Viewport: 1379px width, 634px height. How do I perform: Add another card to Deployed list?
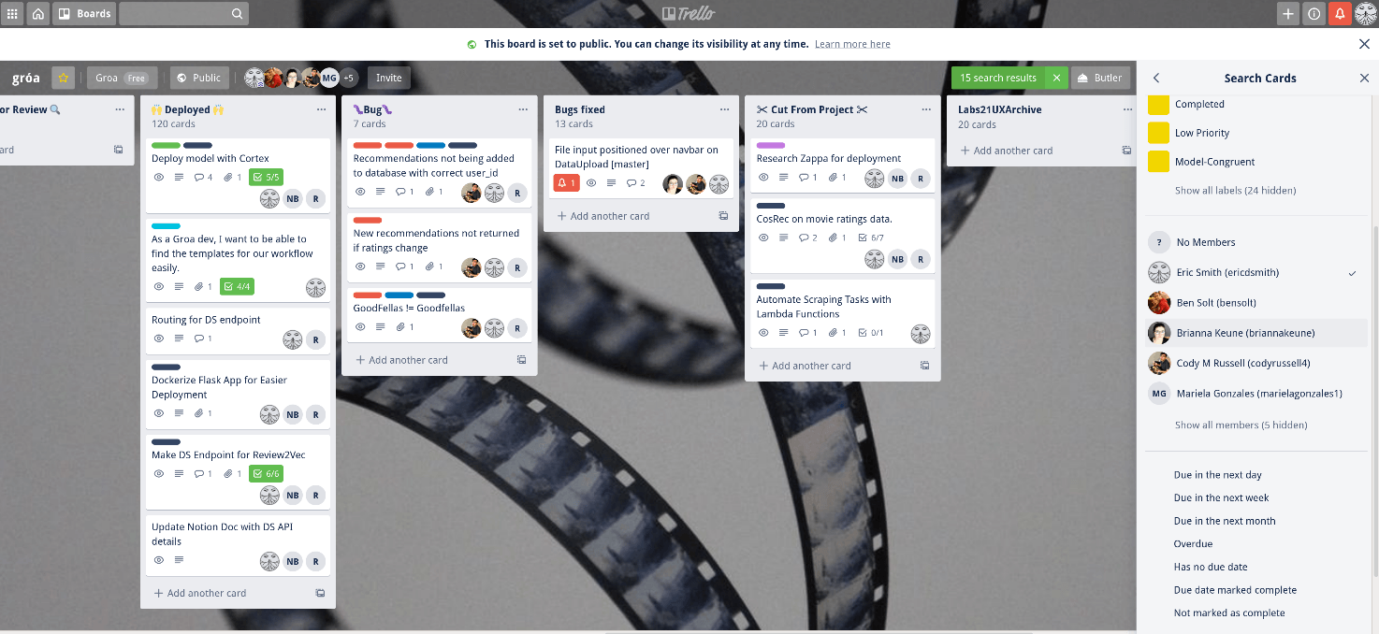pyautogui.click(x=200, y=593)
